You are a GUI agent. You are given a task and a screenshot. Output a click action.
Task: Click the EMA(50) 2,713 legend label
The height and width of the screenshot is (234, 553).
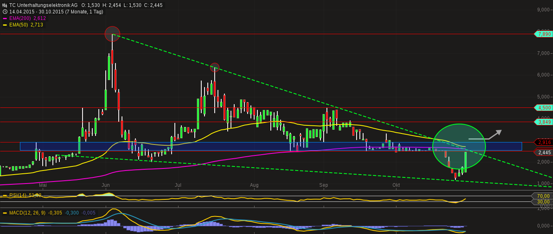tap(26, 25)
